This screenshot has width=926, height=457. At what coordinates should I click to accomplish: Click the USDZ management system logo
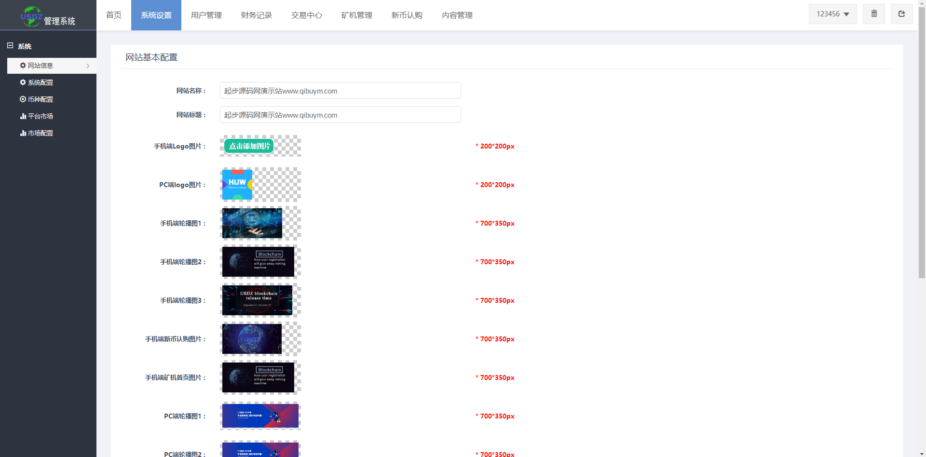pyautogui.click(x=48, y=16)
